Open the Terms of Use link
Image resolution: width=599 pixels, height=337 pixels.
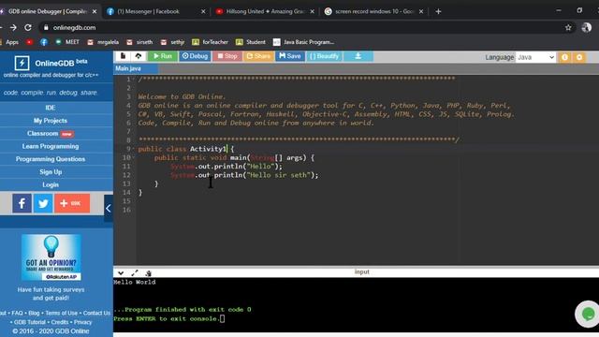pos(61,314)
